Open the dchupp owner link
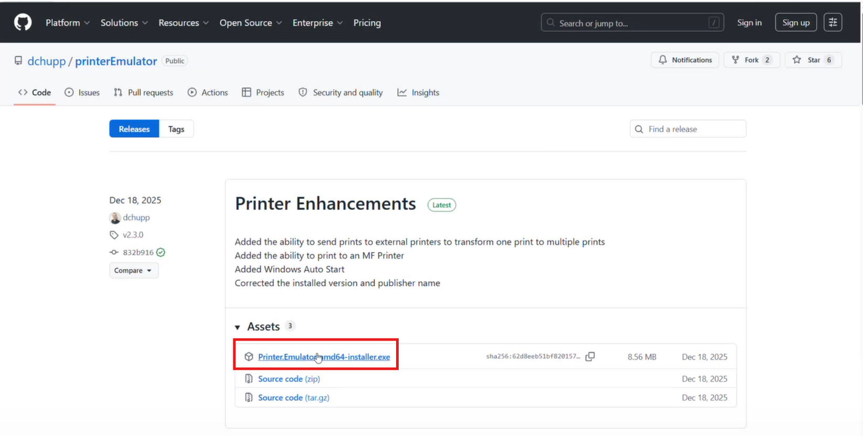863x436 pixels. click(x=47, y=61)
